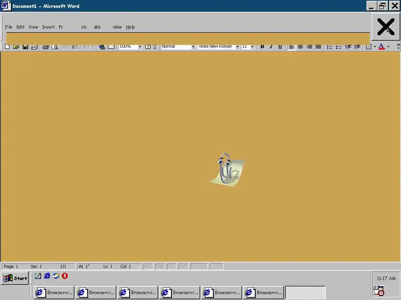
Task: Toggle REC macro recording in status bar
Action: click(x=148, y=266)
